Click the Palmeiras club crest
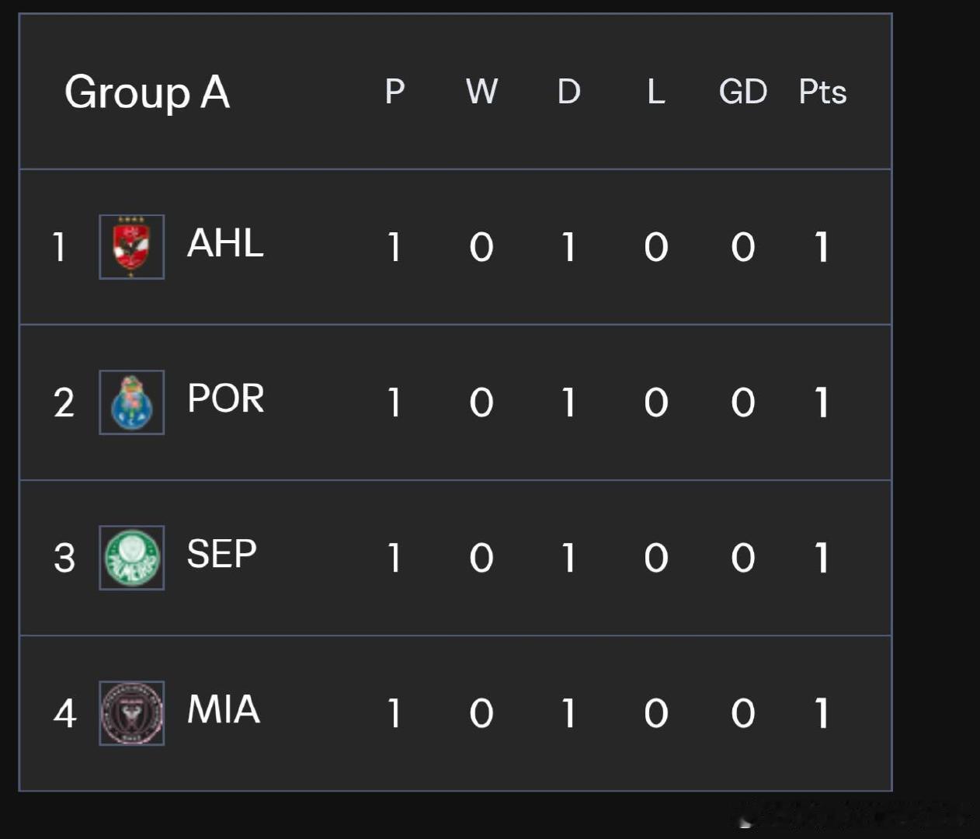This screenshot has height=839, width=980. tap(131, 558)
